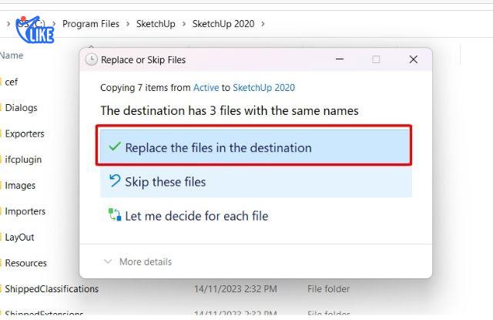Click the clock icon in the dialog title bar
The width and height of the screenshot is (493, 320).
(92, 59)
